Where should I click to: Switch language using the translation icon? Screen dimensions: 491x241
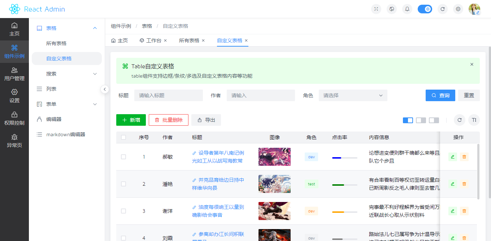pos(391,9)
